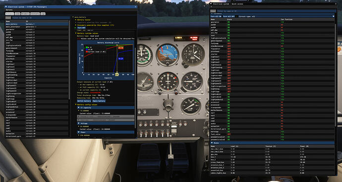Switch to the Breakers tab
The height and width of the screenshot is (182, 342).
[25, 13]
